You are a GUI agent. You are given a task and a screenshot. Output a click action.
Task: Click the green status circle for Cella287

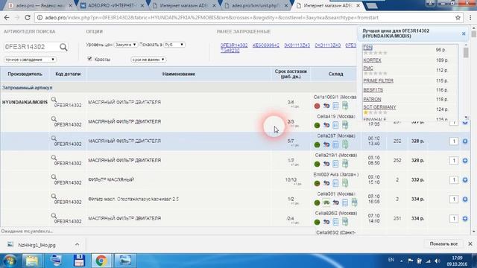317,144
